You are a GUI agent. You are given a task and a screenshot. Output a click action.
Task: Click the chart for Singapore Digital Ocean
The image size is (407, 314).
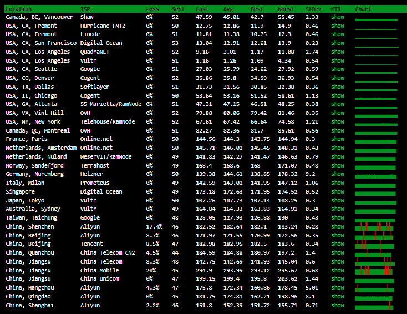click(375, 192)
